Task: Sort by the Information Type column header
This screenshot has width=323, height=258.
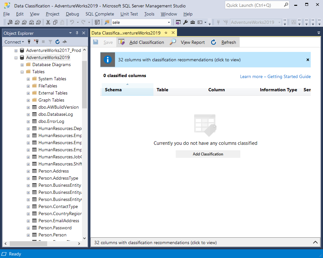Action: tap(278, 90)
